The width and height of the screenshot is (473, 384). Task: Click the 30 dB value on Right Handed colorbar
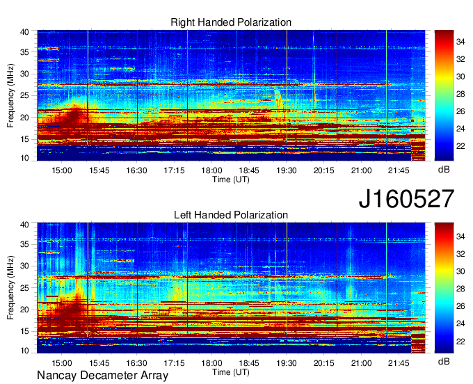click(x=460, y=77)
